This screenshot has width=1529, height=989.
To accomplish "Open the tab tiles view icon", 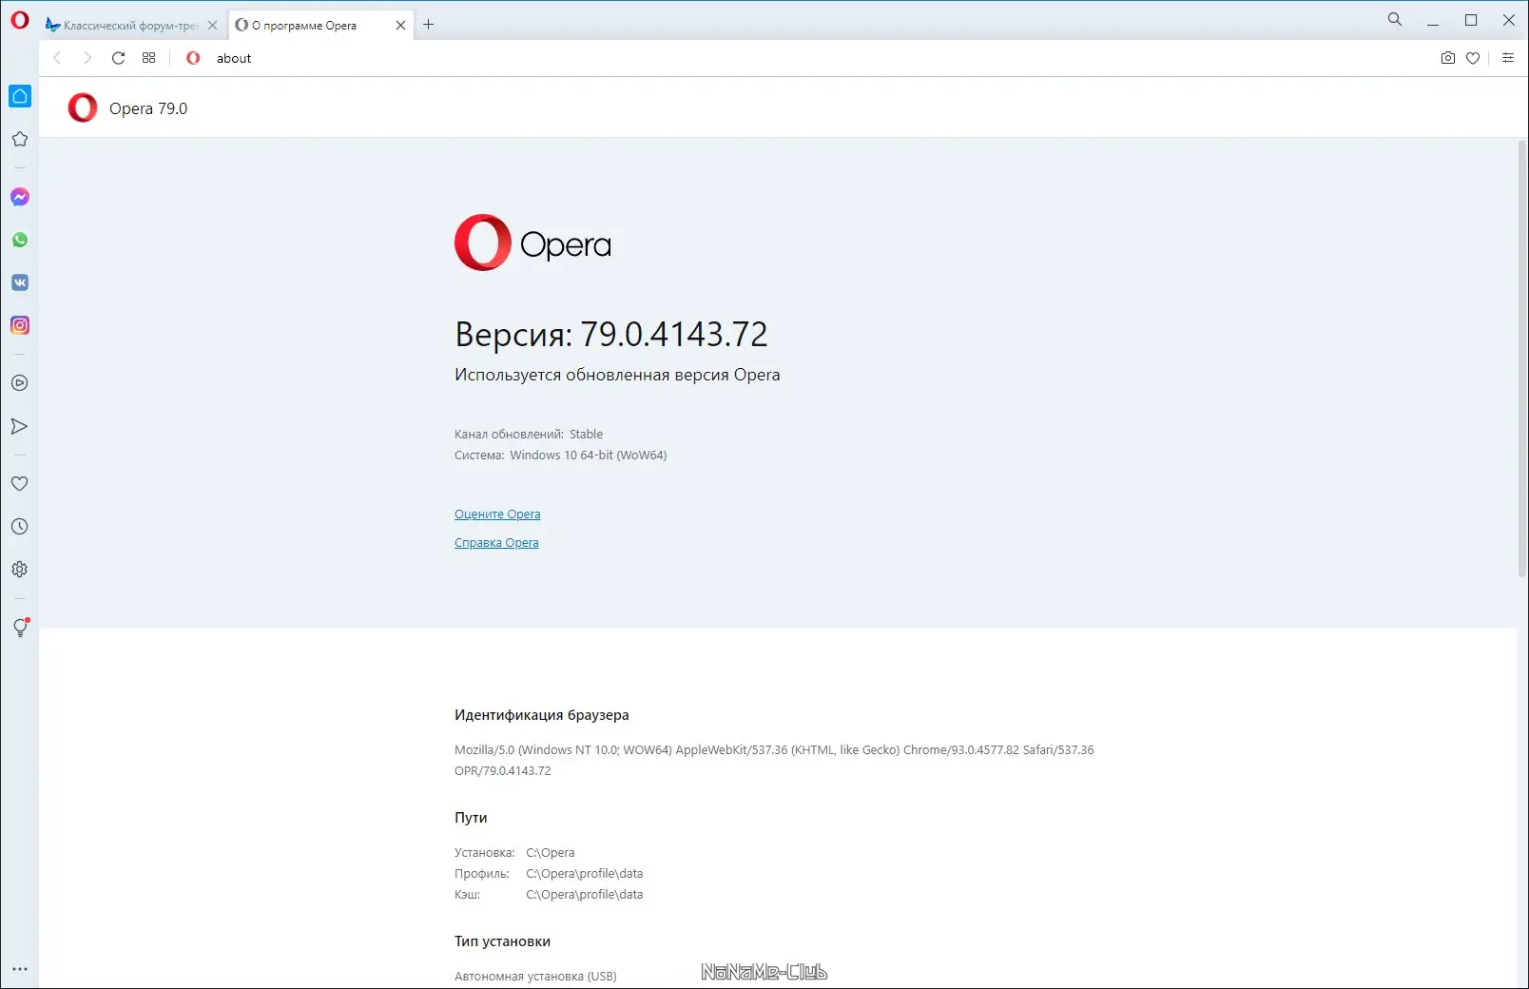I will tap(148, 58).
